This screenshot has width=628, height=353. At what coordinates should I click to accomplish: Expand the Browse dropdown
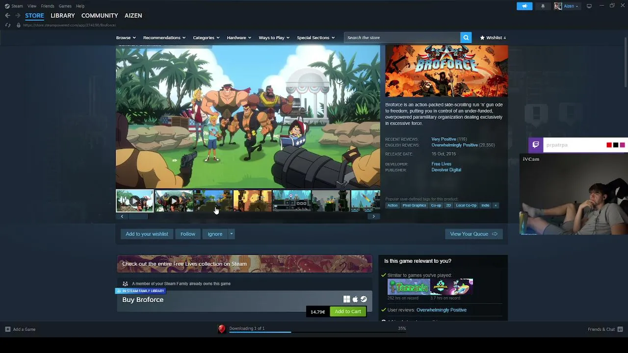[126, 37]
